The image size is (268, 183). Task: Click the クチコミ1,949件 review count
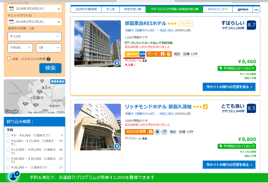click(x=233, y=111)
